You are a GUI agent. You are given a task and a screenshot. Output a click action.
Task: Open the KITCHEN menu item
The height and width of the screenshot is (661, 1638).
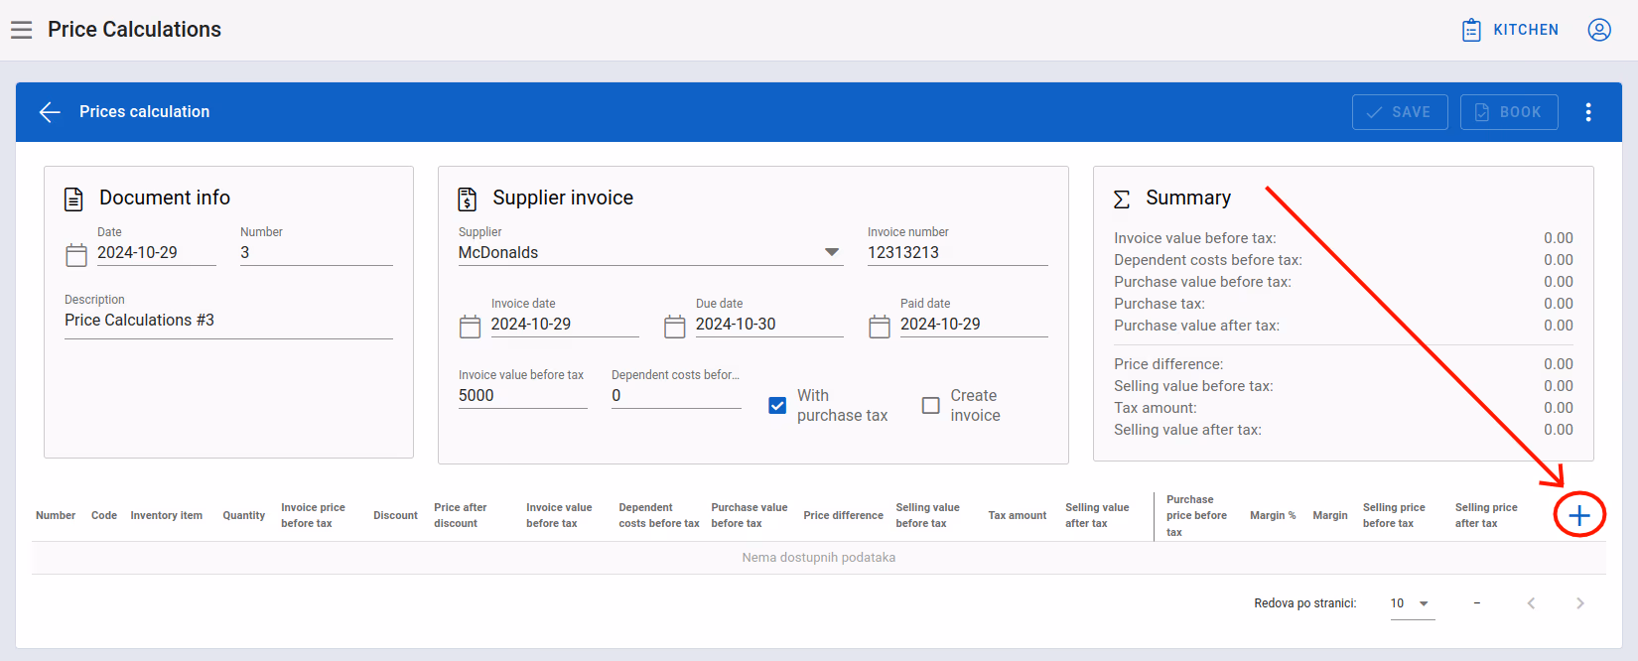1510,30
